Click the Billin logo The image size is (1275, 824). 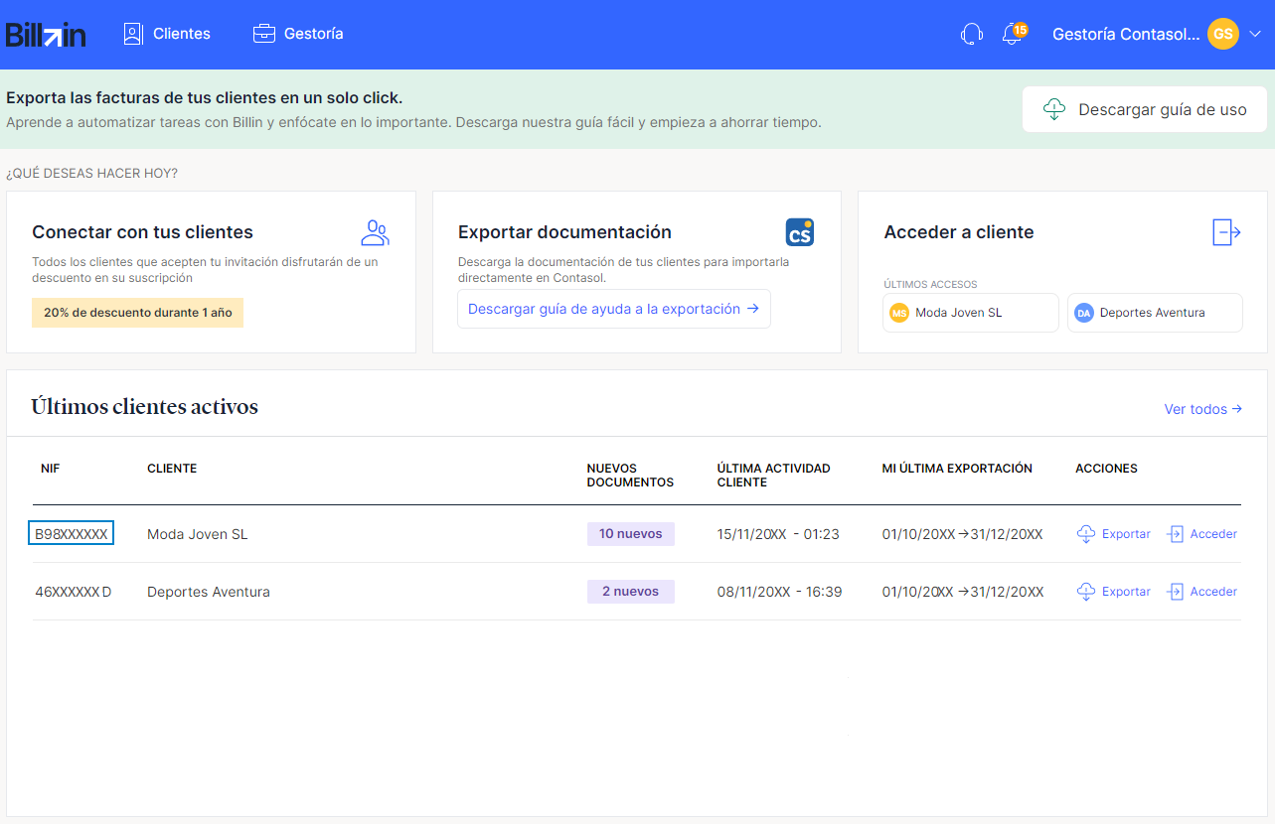[46, 35]
